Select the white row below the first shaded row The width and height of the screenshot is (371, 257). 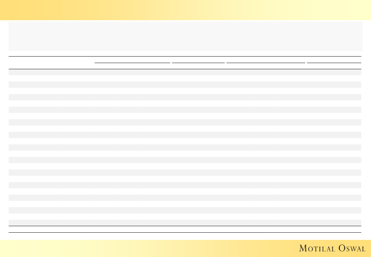(x=185, y=78)
